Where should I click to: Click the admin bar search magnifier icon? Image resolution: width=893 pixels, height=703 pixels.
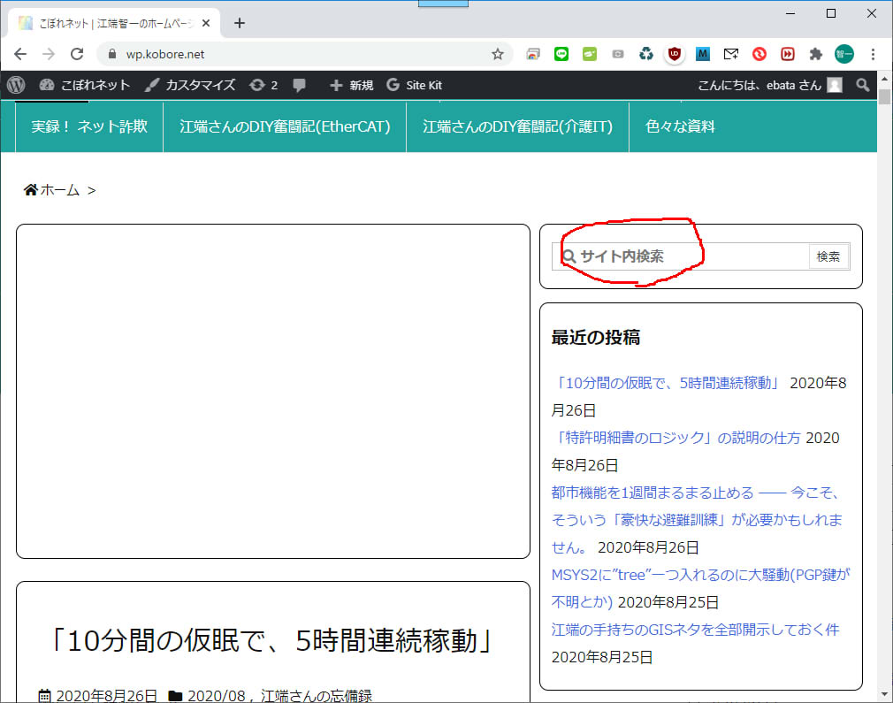tap(862, 85)
